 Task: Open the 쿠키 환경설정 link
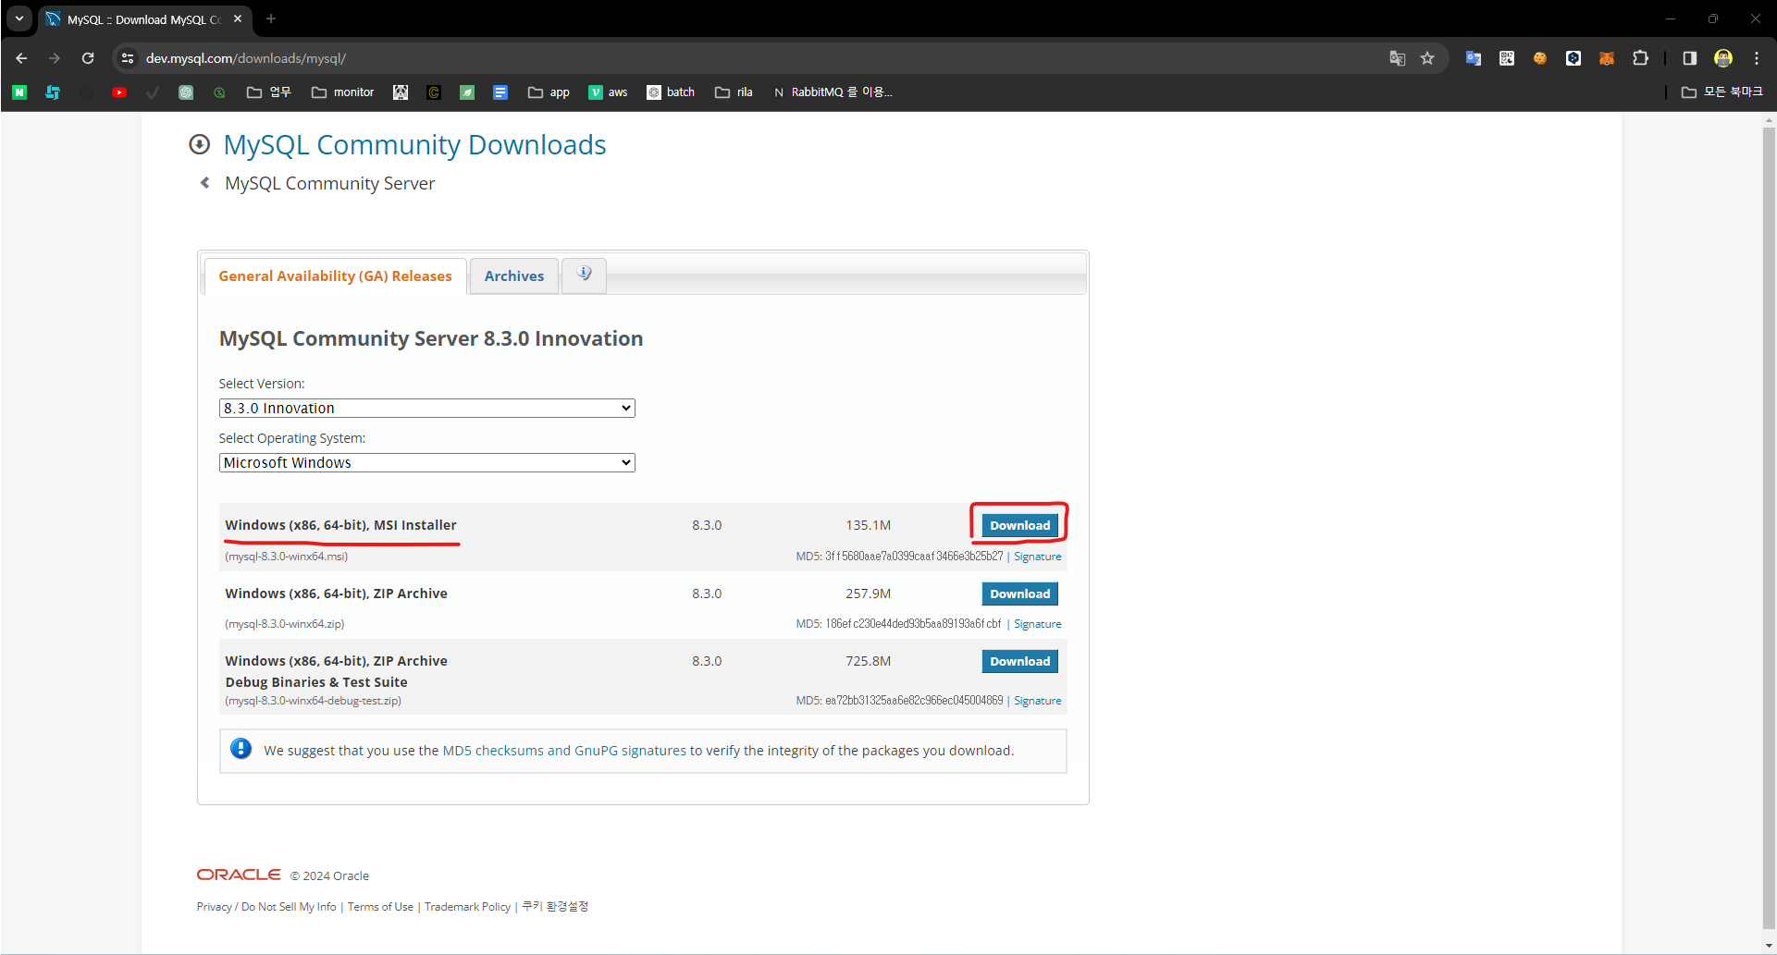[x=555, y=907]
